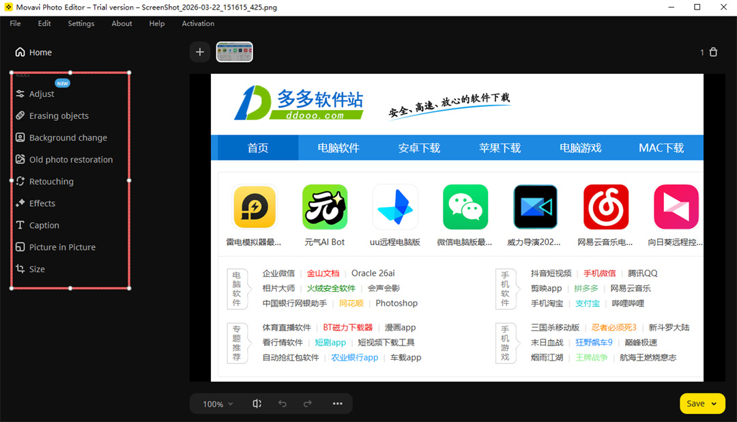Redo the last undone edit
This screenshot has width=737, height=422.
pyautogui.click(x=307, y=404)
